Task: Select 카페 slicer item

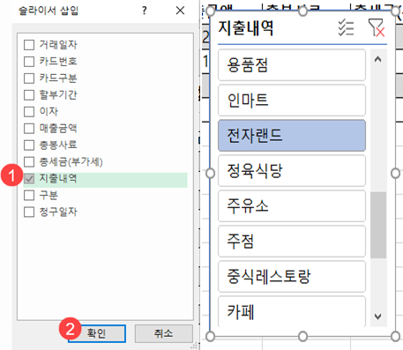Action: [292, 311]
